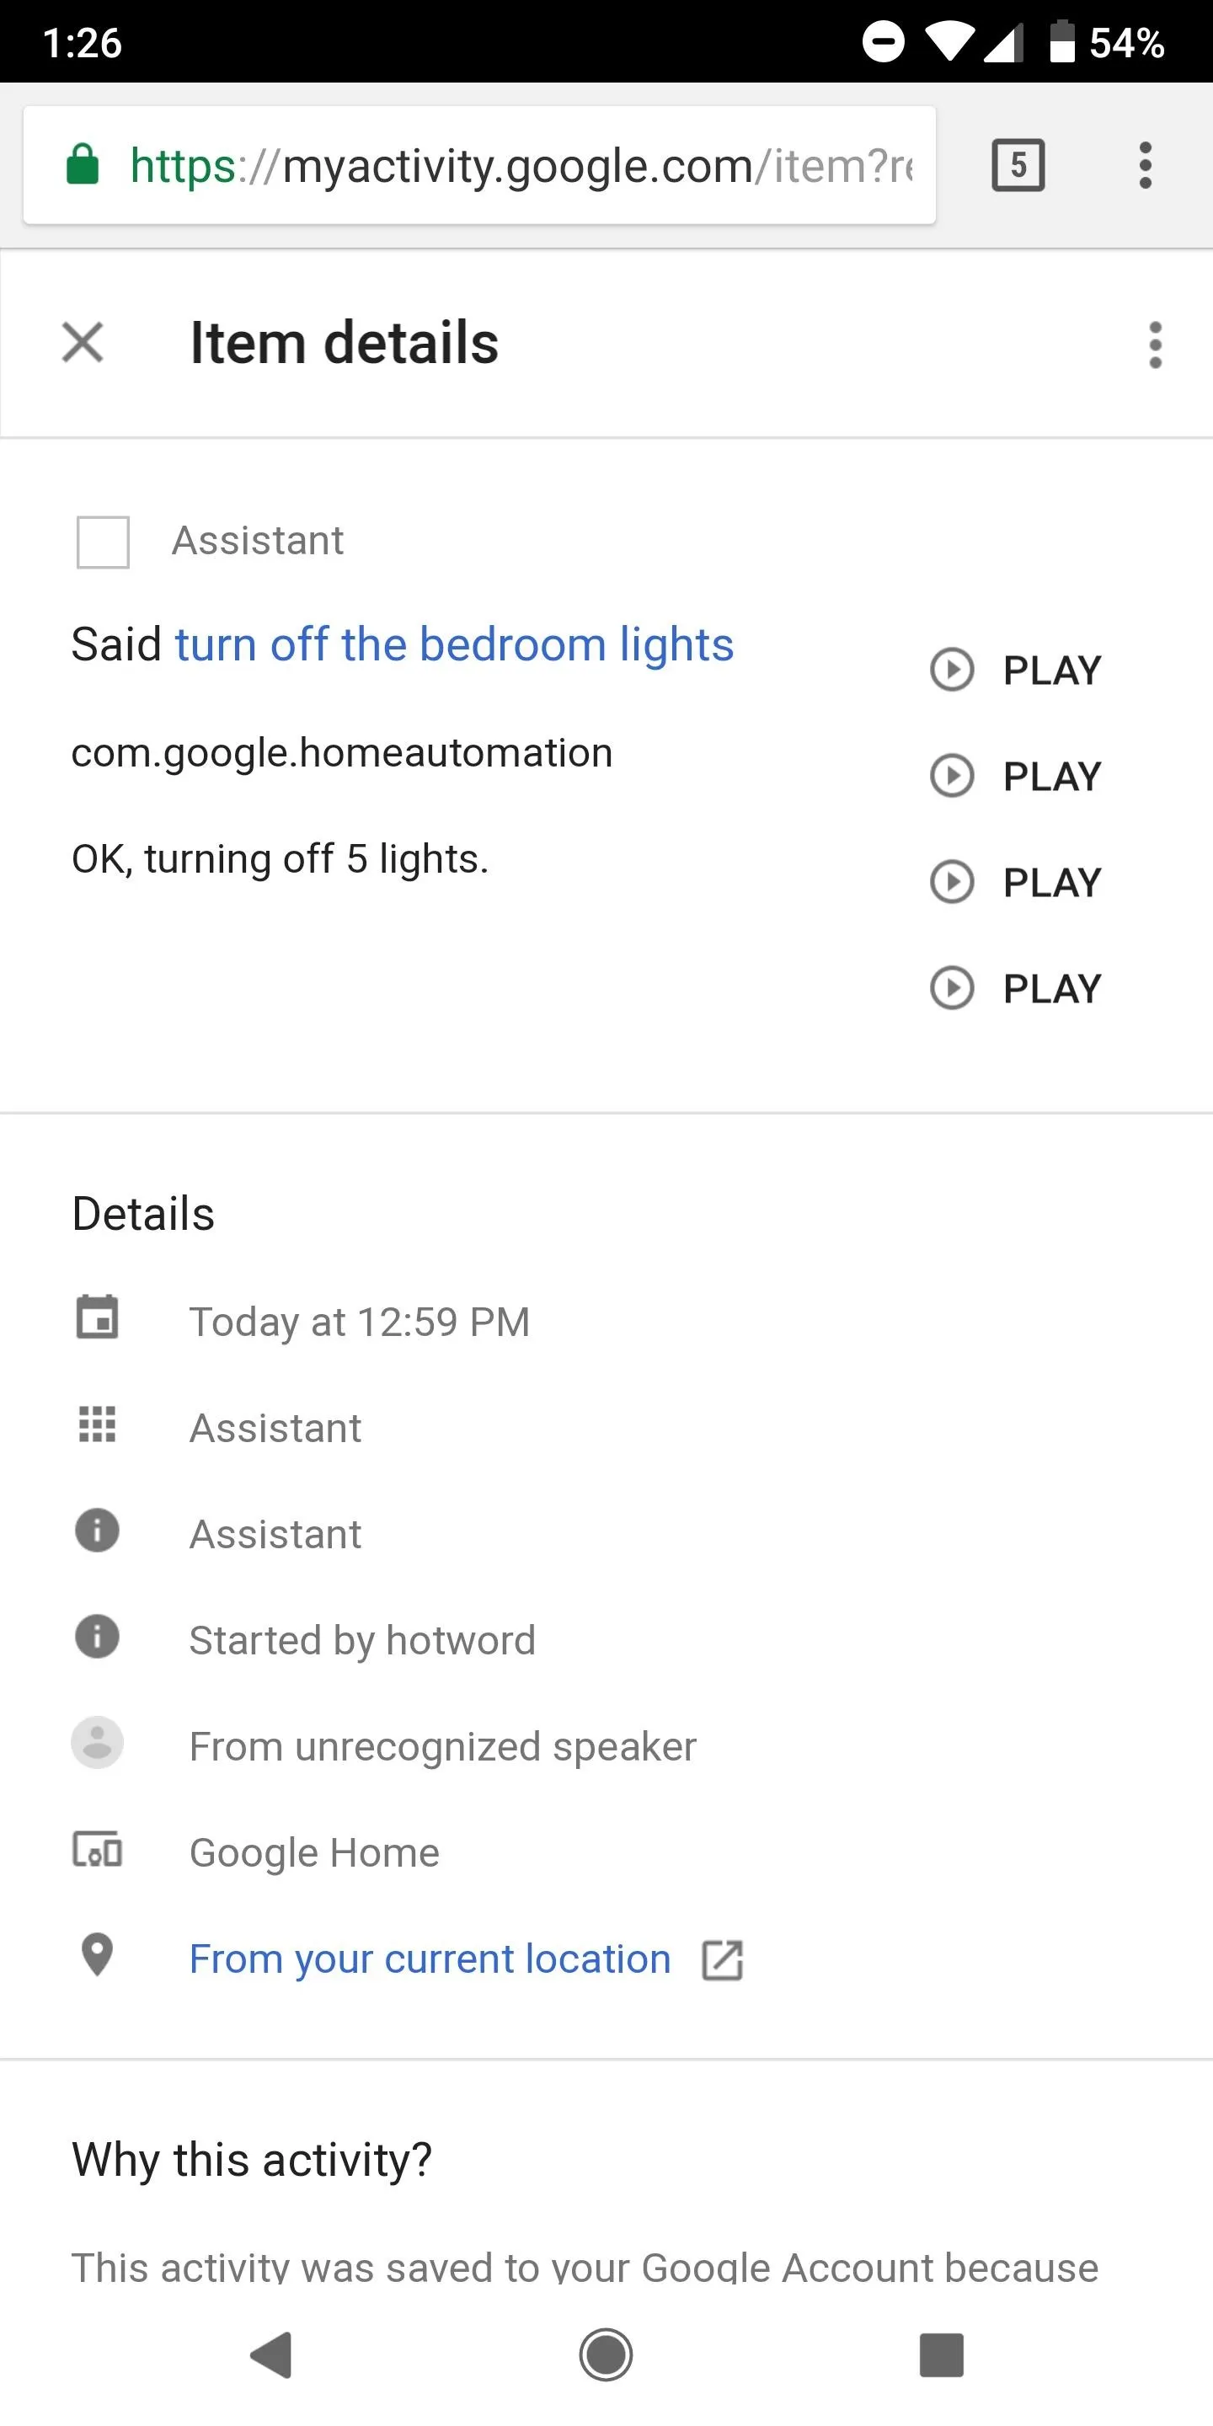This screenshot has width=1213, height=2426.
Task: Open the tab switcher showing 5 tabs
Action: tap(1018, 166)
